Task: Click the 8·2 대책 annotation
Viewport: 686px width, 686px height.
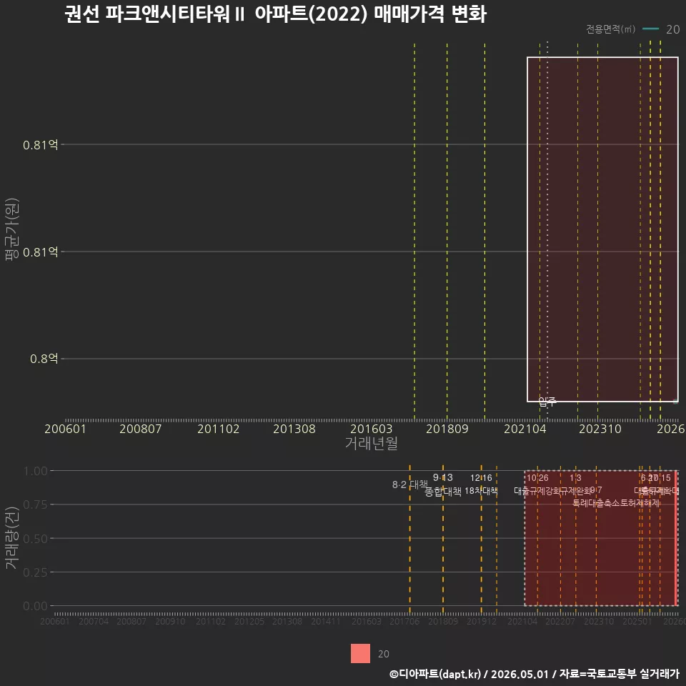Action: click(410, 484)
